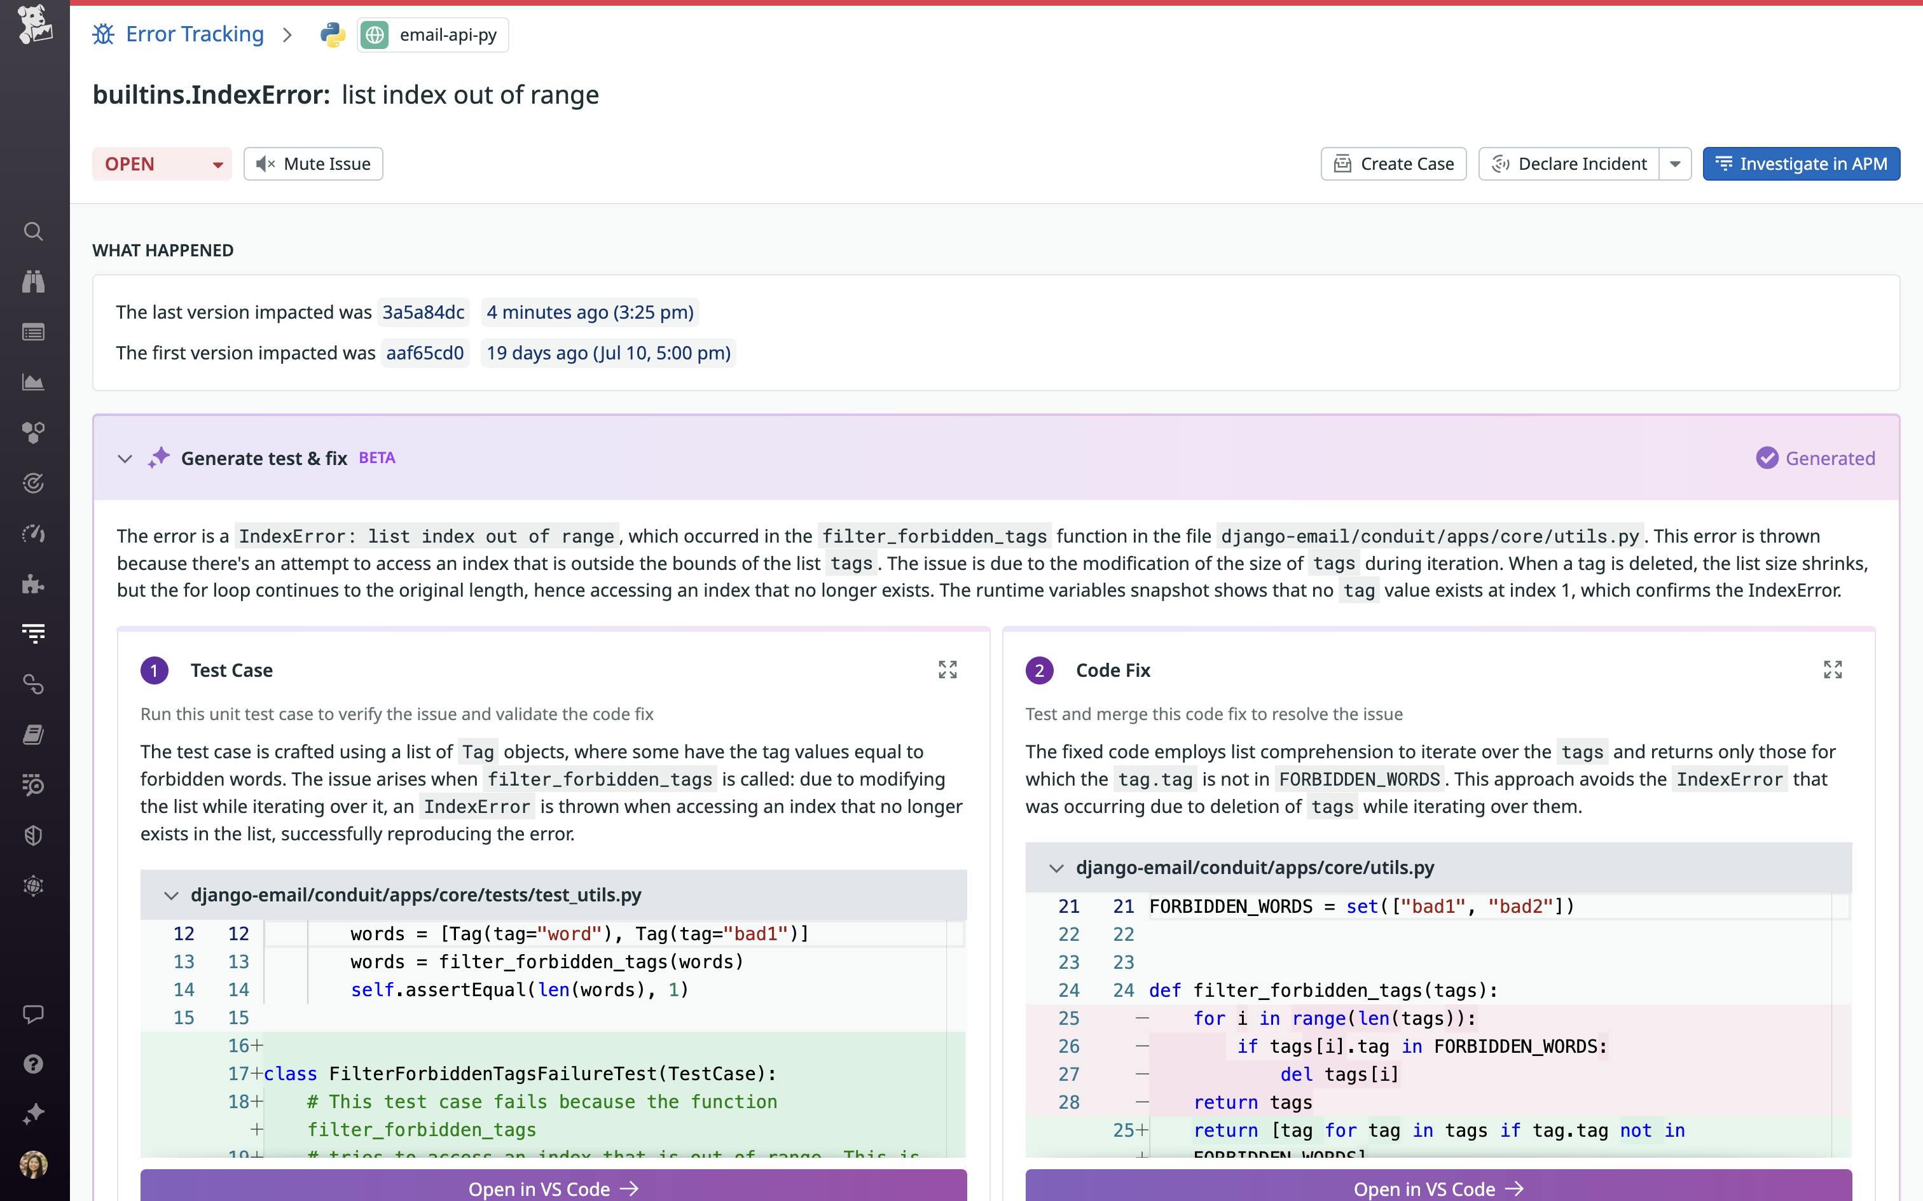This screenshot has width=1923, height=1201.
Task: Navigate to Error Tracking breadcrumb
Action: [194, 34]
